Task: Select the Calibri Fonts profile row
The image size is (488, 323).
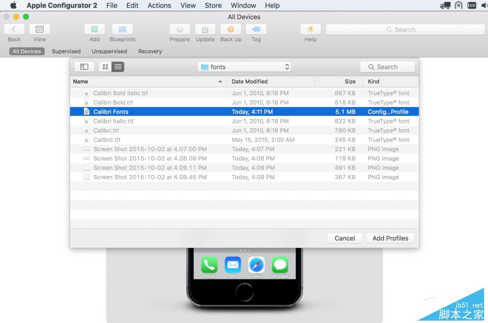Action: [244, 112]
